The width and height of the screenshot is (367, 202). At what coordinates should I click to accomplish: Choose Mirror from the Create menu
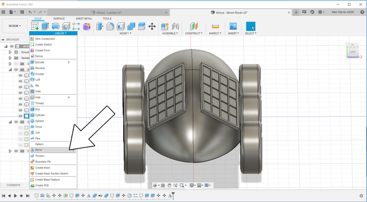(x=39, y=150)
